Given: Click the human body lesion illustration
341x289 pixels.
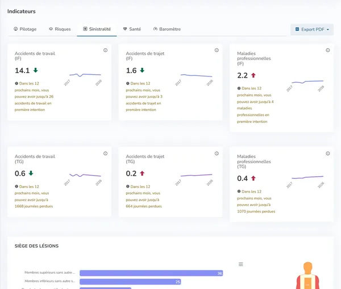Looking at the screenshot, I should pyautogui.click(x=307, y=275).
